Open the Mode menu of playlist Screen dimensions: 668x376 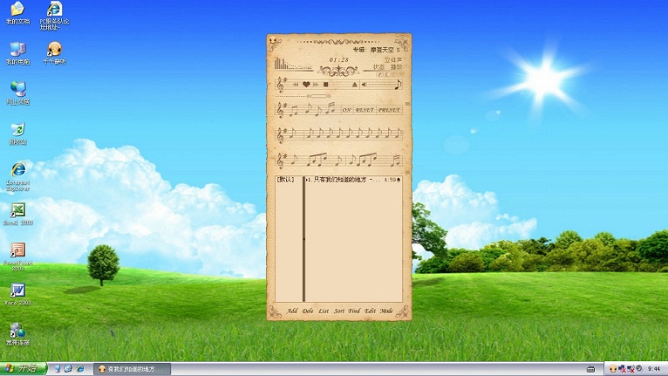tap(386, 311)
